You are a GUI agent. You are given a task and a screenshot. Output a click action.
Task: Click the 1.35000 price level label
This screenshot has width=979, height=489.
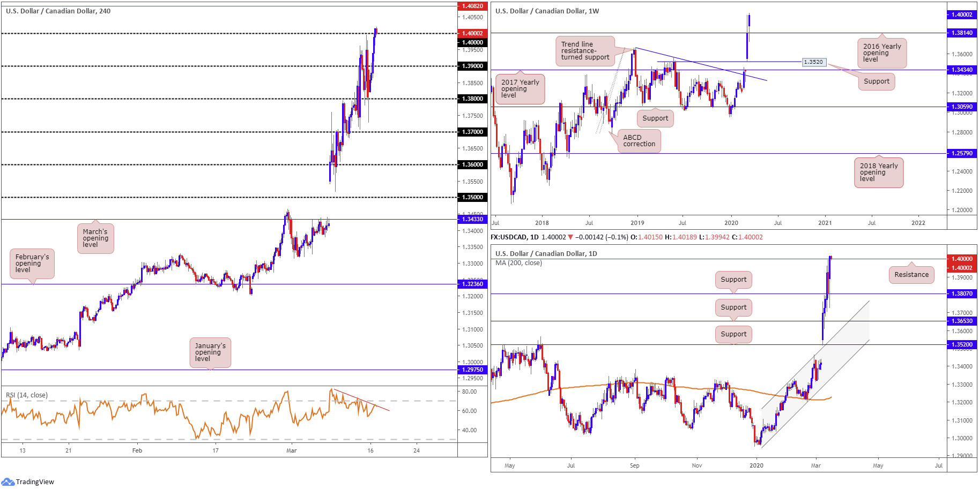click(472, 197)
